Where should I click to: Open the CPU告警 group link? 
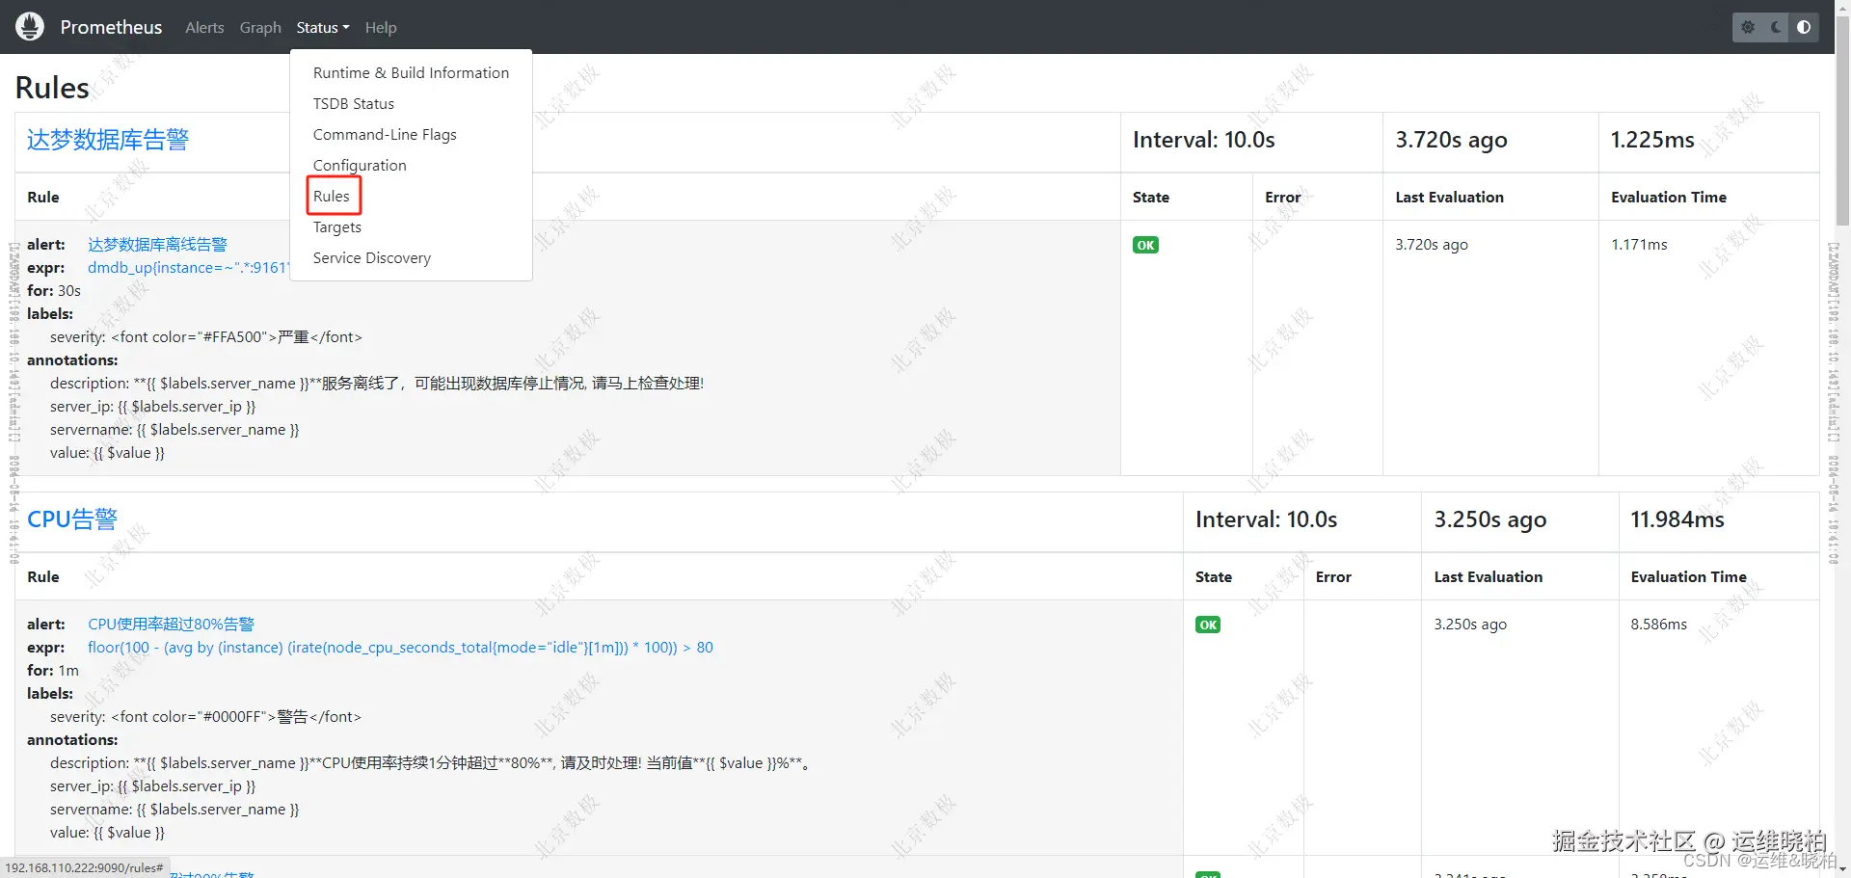(72, 520)
